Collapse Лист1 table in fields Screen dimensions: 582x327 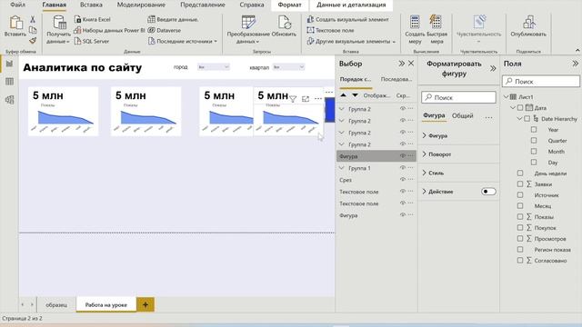pyautogui.click(x=506, y=97)
